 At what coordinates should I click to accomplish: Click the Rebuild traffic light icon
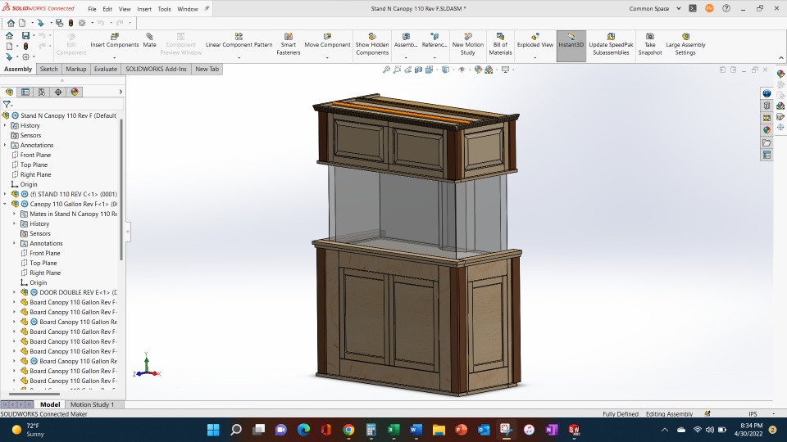(71, 23)
